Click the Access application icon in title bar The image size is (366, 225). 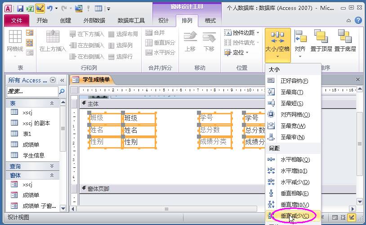click(x=8, y=9)
